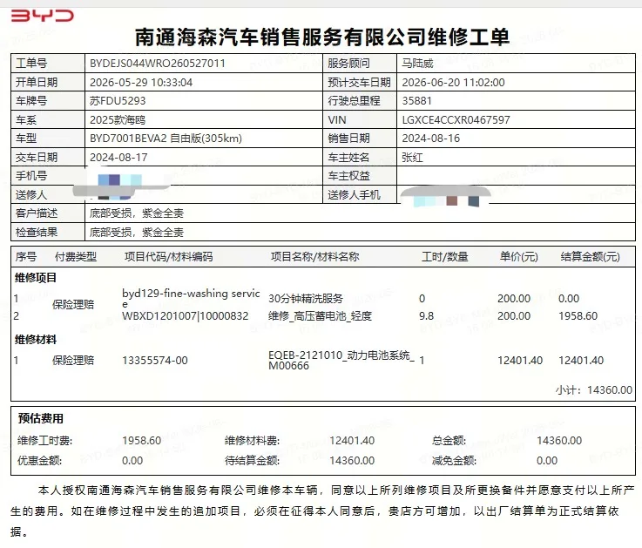642x548 pixels.
Task: Select material code 13355574-00
Action: click(155, 361)
